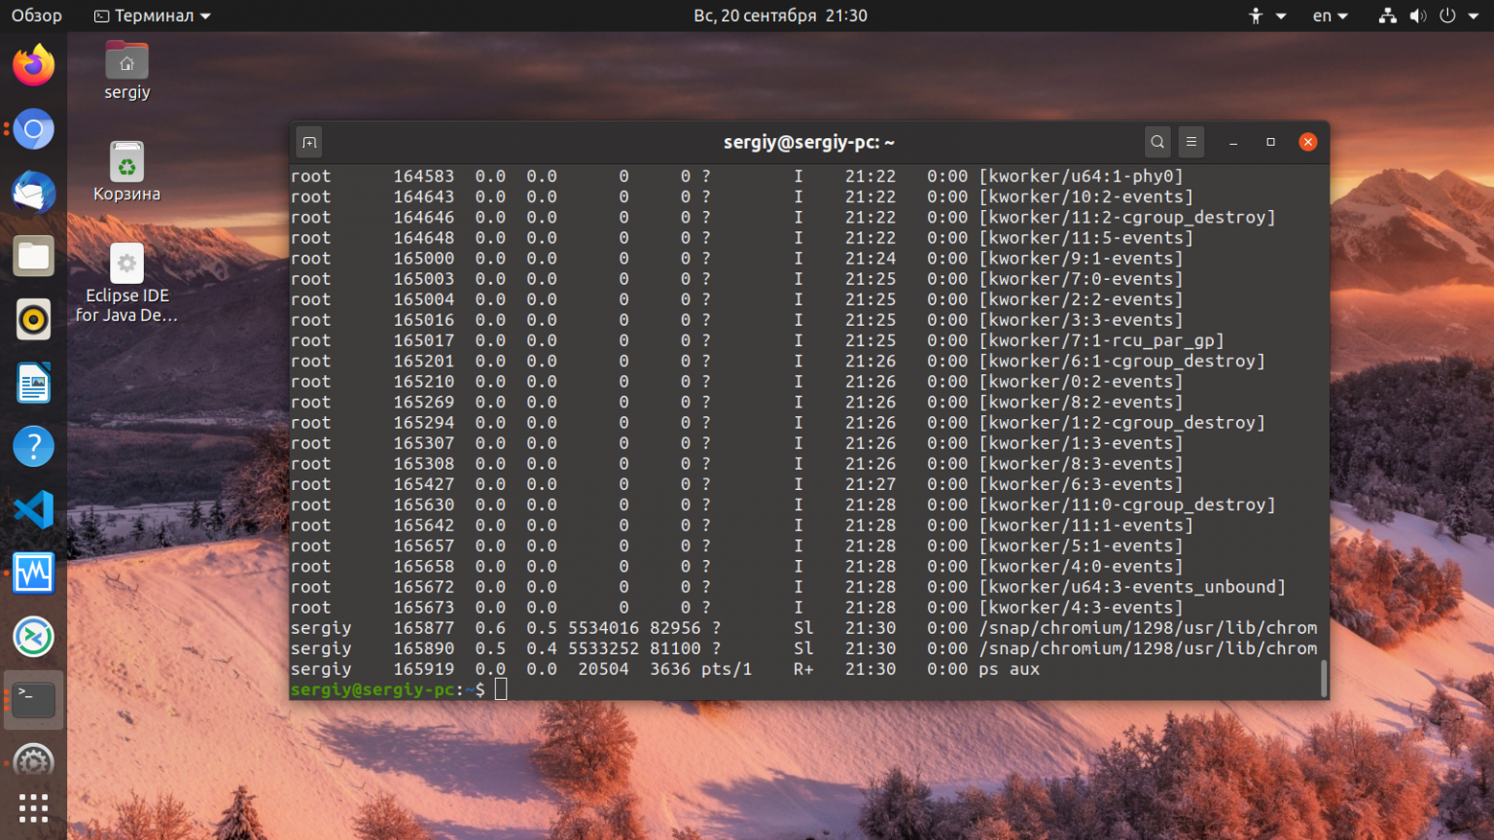Click the network status icon
The height and width of the screenshot is (840, 1494).
tap(1386, 16)
